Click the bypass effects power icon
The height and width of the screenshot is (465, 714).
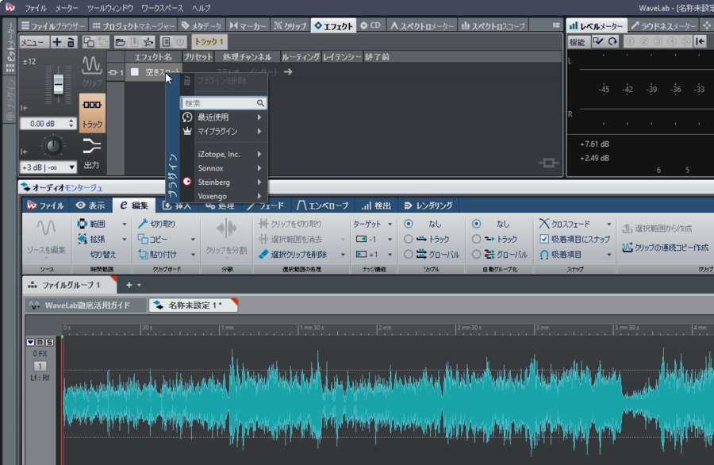coord(180,42)
